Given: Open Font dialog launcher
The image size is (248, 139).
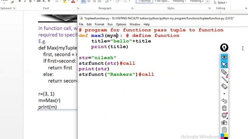Looking at the screenshot, I should [x=77, y=8].
